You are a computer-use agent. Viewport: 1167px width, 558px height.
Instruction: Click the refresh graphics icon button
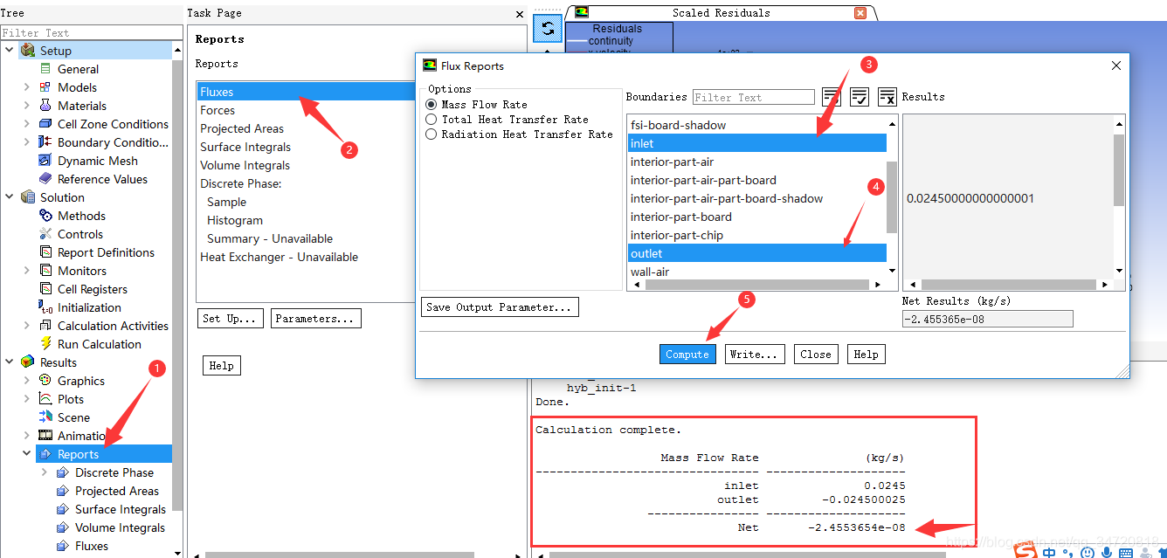click(x=547, y=28)
